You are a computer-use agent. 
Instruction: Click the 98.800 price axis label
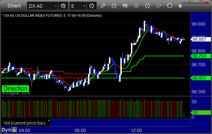(x=198, y=51)
